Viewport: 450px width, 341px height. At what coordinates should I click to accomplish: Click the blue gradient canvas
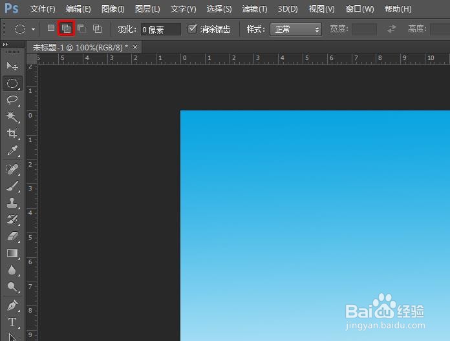pos(315,225)
